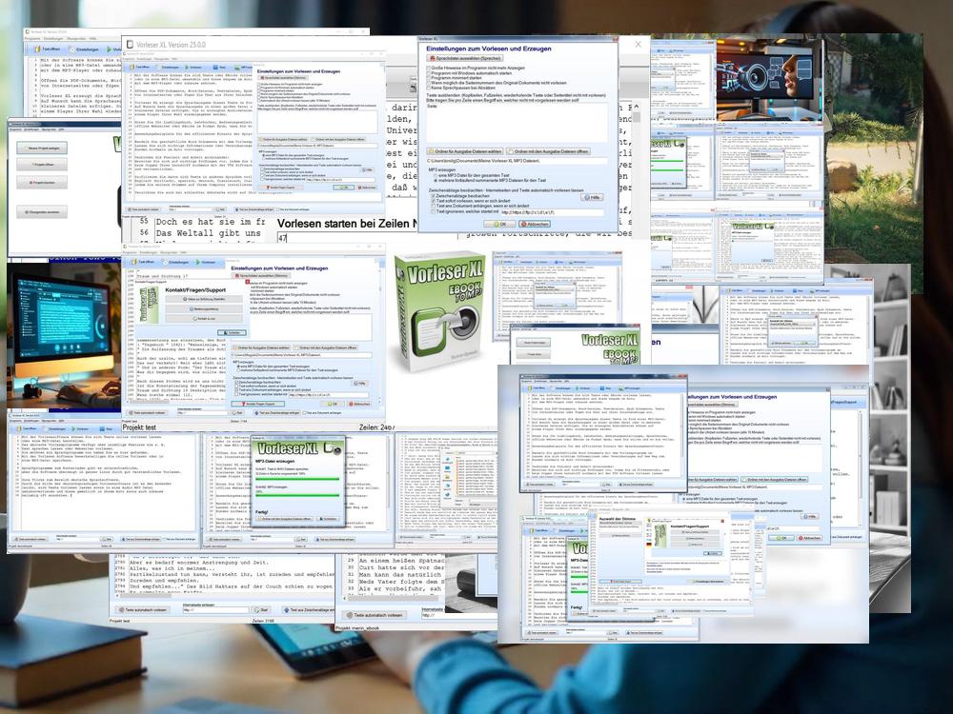The height and width of the screenshot is (714, 953).
Task: Click 'Kontakt Fragen Support' button in window above 'Projekt test'
Action: (x=259, y=404)
